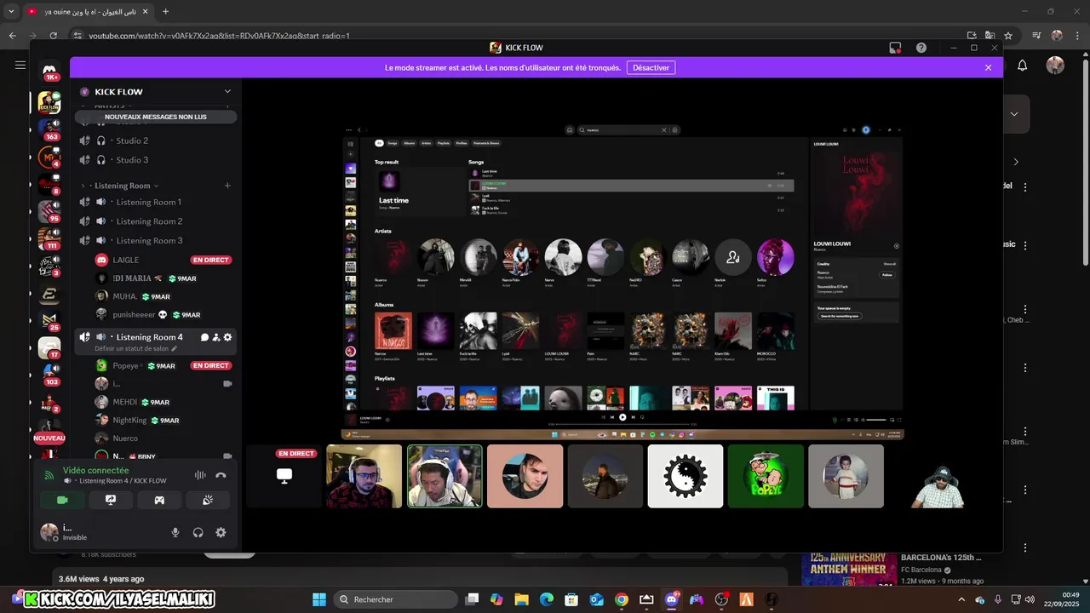
Task: Open Discord direct messages home icon
Action: point(49,72)
